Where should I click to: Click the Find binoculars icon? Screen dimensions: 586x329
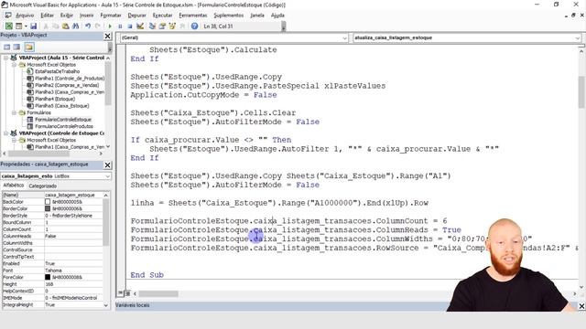pyautogui.click(x=75, y=27)
